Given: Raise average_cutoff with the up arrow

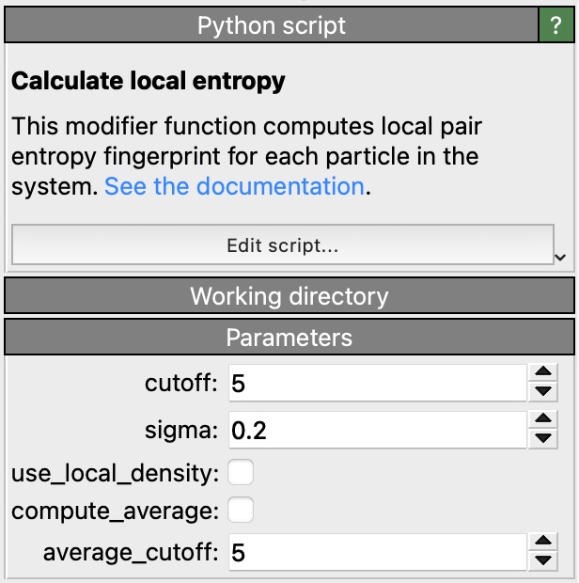Looking at the screenshot, I should point(542,542).
